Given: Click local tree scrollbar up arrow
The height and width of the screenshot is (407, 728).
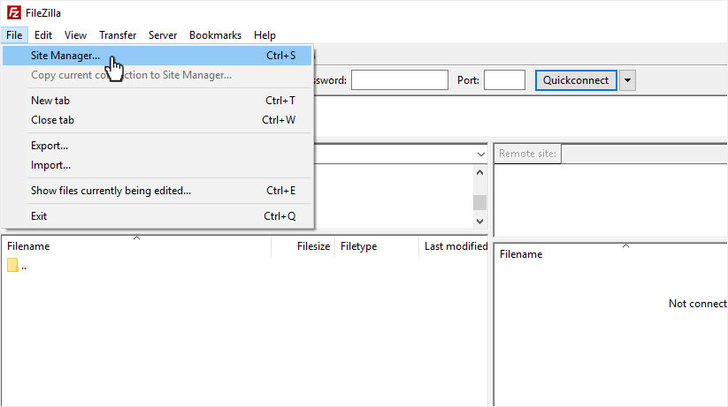Looking at the screenshot, I should [480, 172].
